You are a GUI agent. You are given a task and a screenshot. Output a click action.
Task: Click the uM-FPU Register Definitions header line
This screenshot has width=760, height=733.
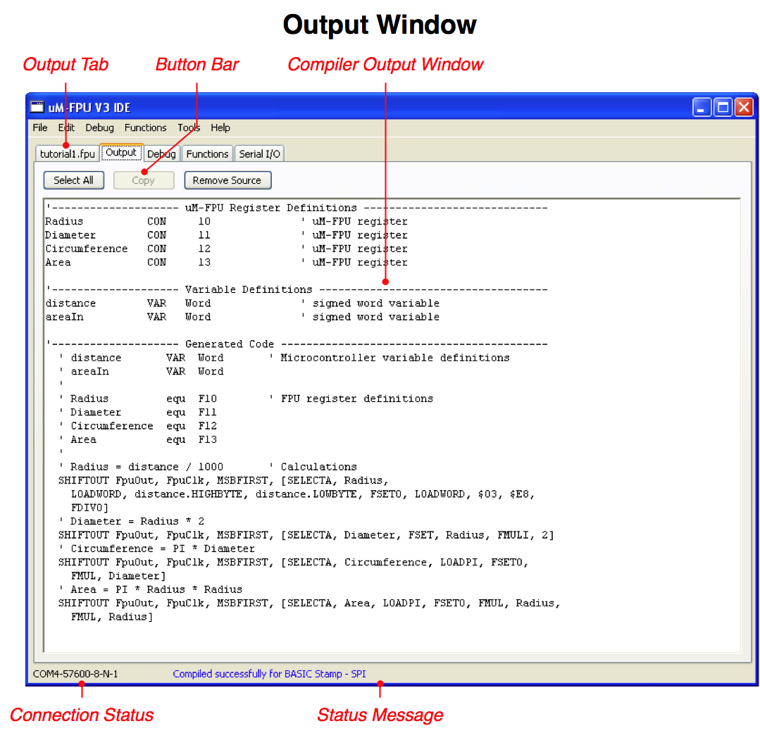(x=297, y=208)
